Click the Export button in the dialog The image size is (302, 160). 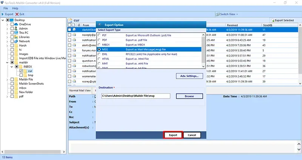click(173, 135)
